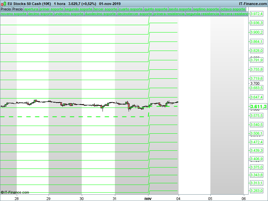
Task: Click the 3.719,6 price level label
Action: pyautogui.click(x=256, y=78)
